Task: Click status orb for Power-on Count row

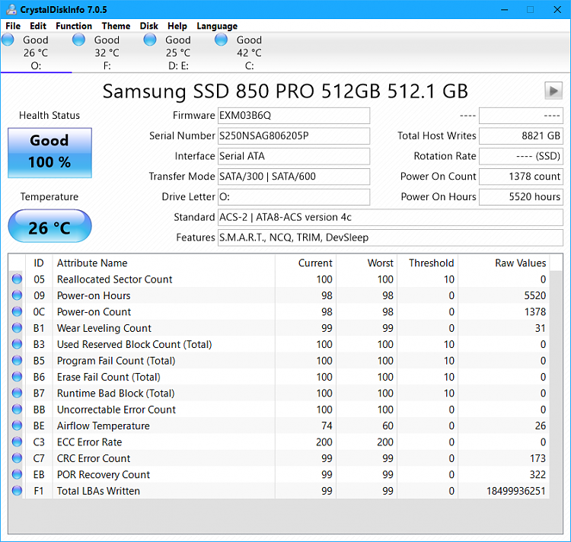Action: (17, 311)
